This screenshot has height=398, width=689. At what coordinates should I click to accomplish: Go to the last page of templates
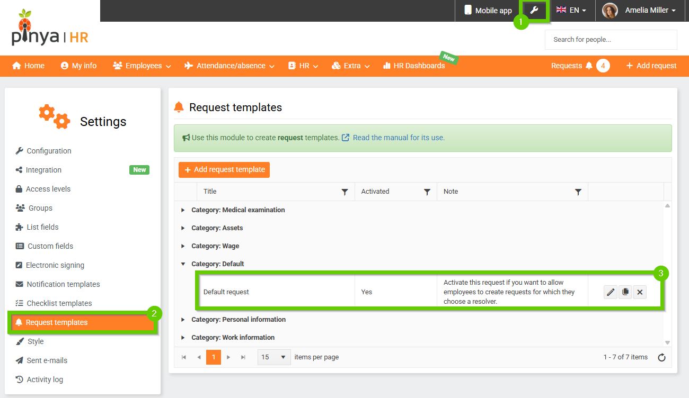243,357
